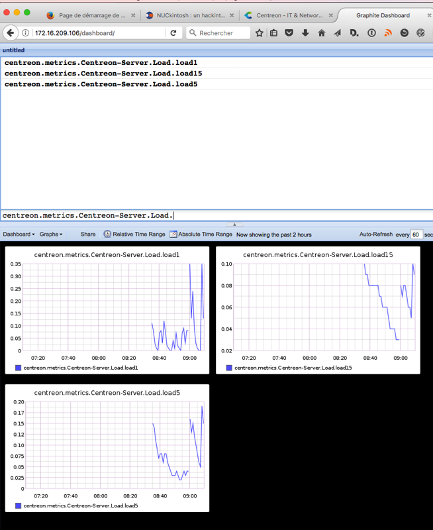This screenshot has height=530, width=433.
Task: Reload the page with the refresh icon
Action: coord(173,32)
